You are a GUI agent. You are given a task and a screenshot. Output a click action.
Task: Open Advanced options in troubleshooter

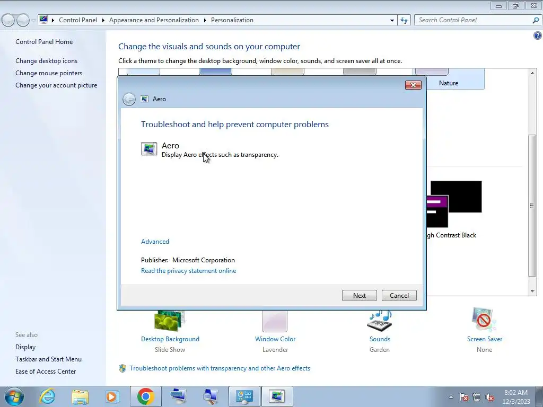[155, 242]
